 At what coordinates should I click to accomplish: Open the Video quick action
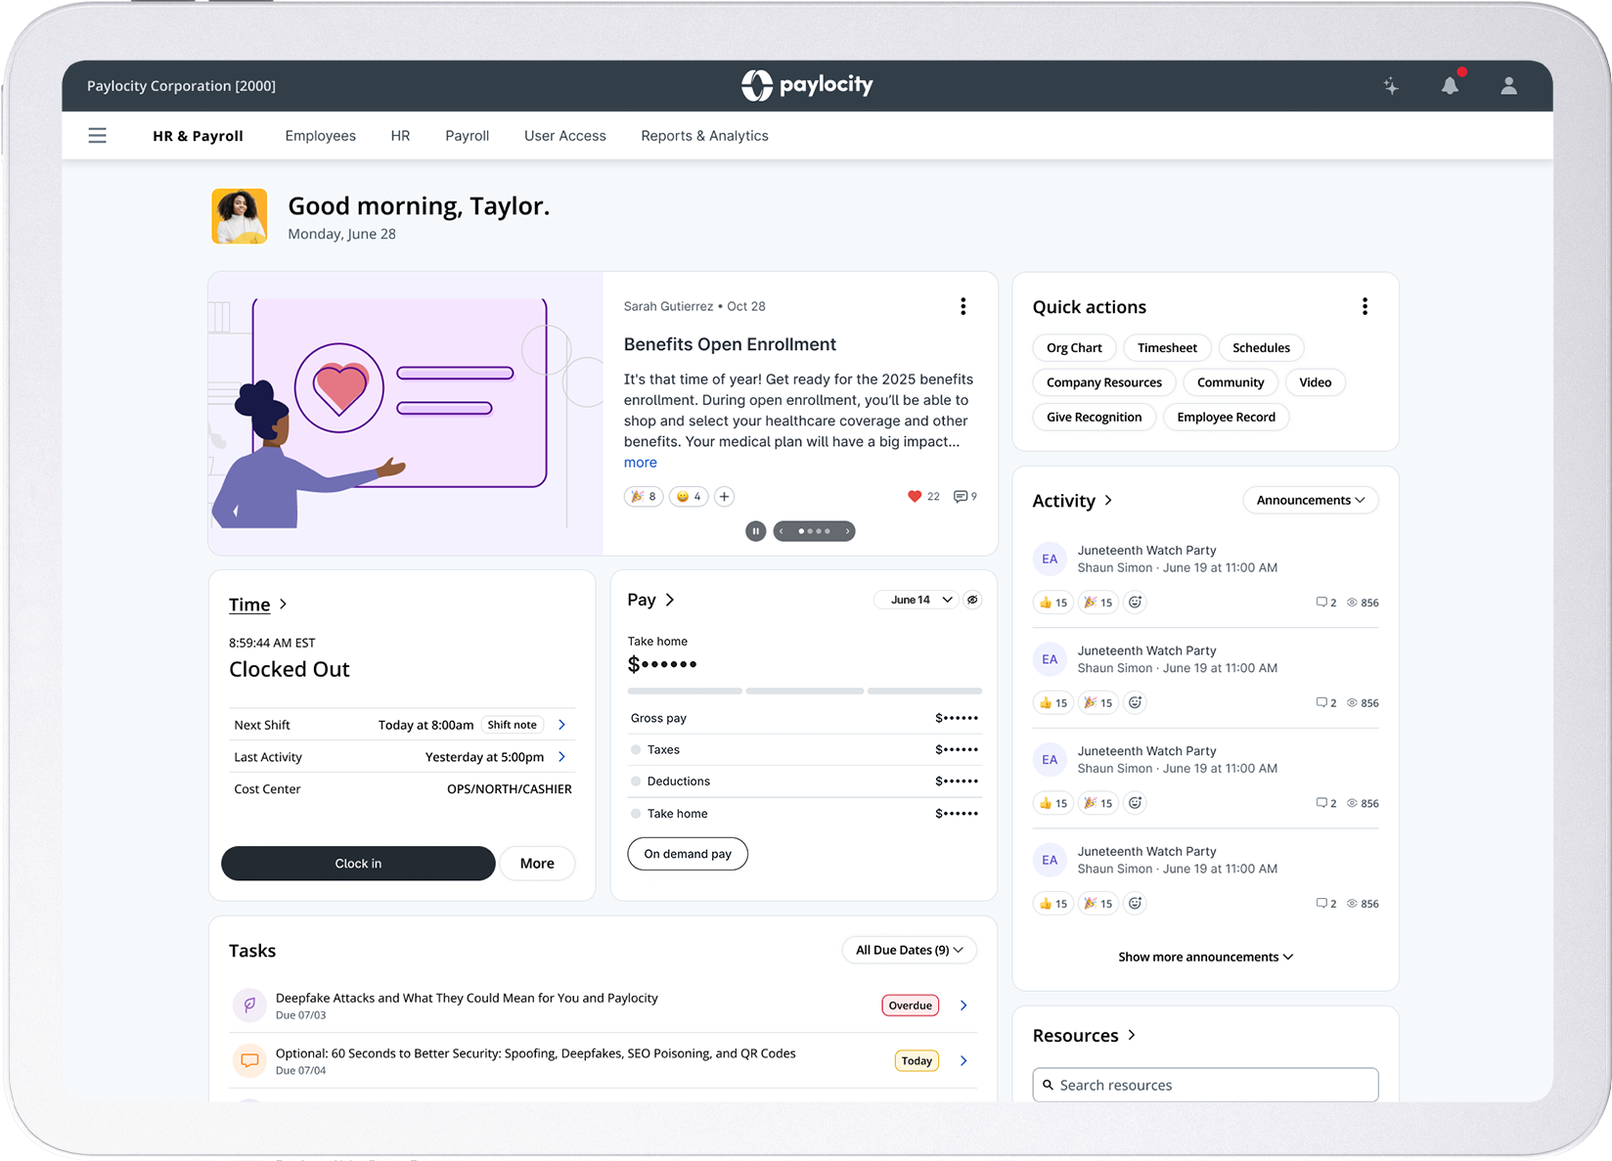coord(1315,382)
